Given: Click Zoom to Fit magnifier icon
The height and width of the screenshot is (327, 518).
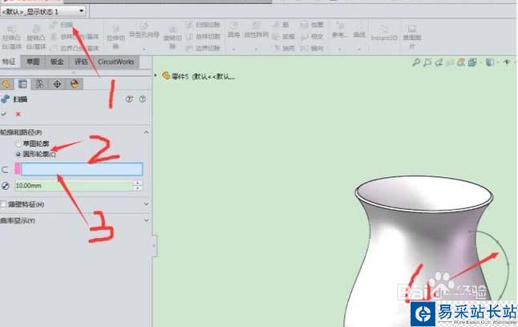Looking at the screenshot, I should coord(416,62).
